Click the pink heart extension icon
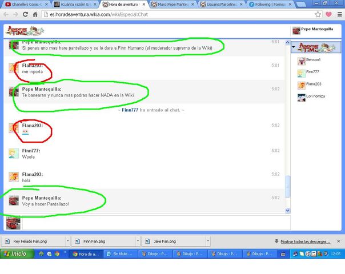The height and width of the screenshot is (274, 345). point(328,14)
